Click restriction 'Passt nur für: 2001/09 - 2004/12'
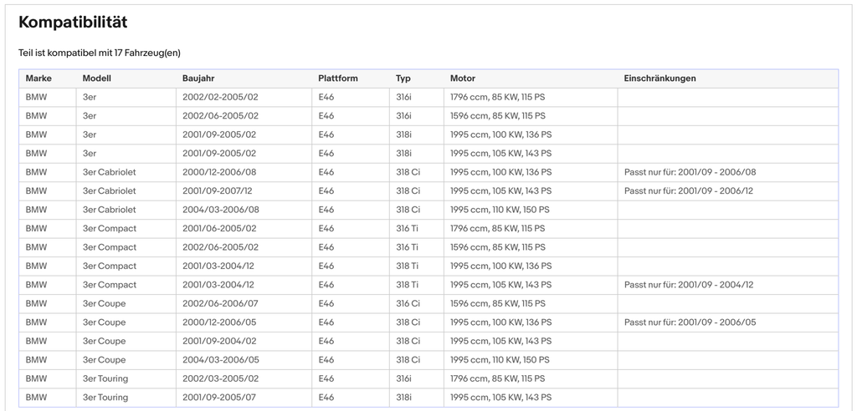Screen dimensions: 857x411 pos(689,285)
